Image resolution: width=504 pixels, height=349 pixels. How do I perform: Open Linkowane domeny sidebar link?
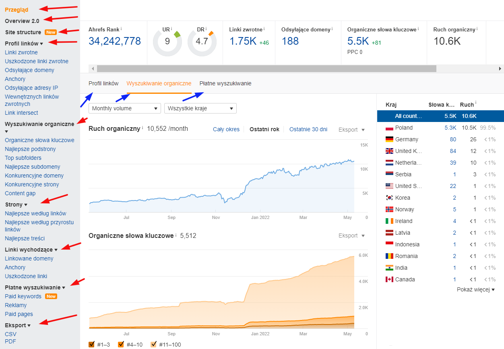pos(29,258)
